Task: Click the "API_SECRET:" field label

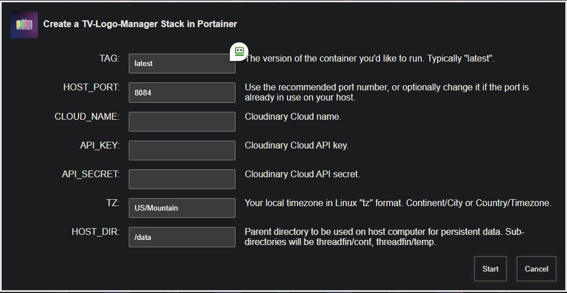Action: pos(90,174)
